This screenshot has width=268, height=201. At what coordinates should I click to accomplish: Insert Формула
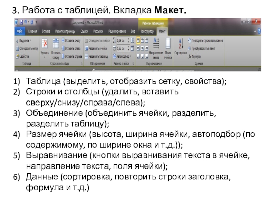(x=195, y=56)
